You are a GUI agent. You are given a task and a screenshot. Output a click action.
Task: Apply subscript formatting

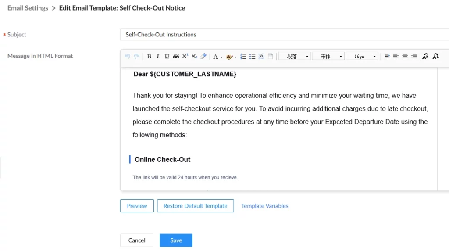(194, 57)
